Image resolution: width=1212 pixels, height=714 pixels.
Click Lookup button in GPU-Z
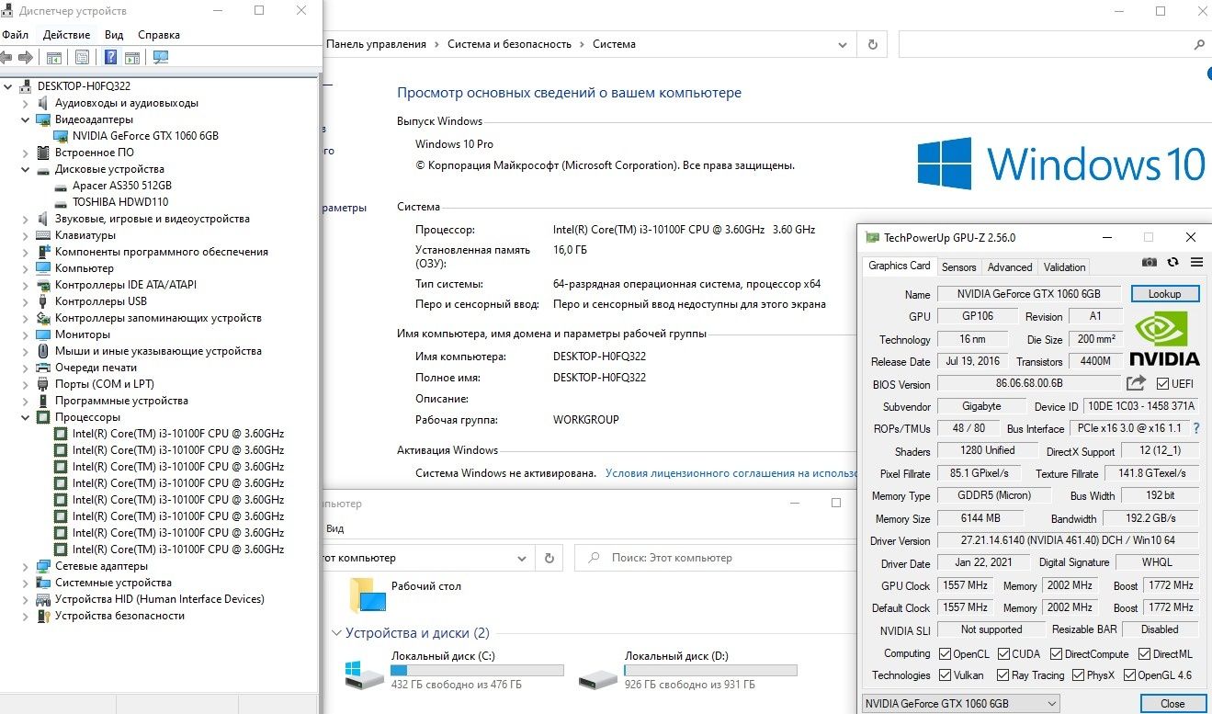coord(1165,294)
